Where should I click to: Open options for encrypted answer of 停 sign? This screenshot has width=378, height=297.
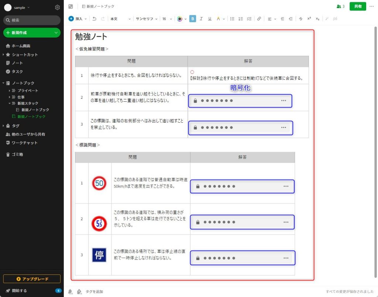(286, 258)
